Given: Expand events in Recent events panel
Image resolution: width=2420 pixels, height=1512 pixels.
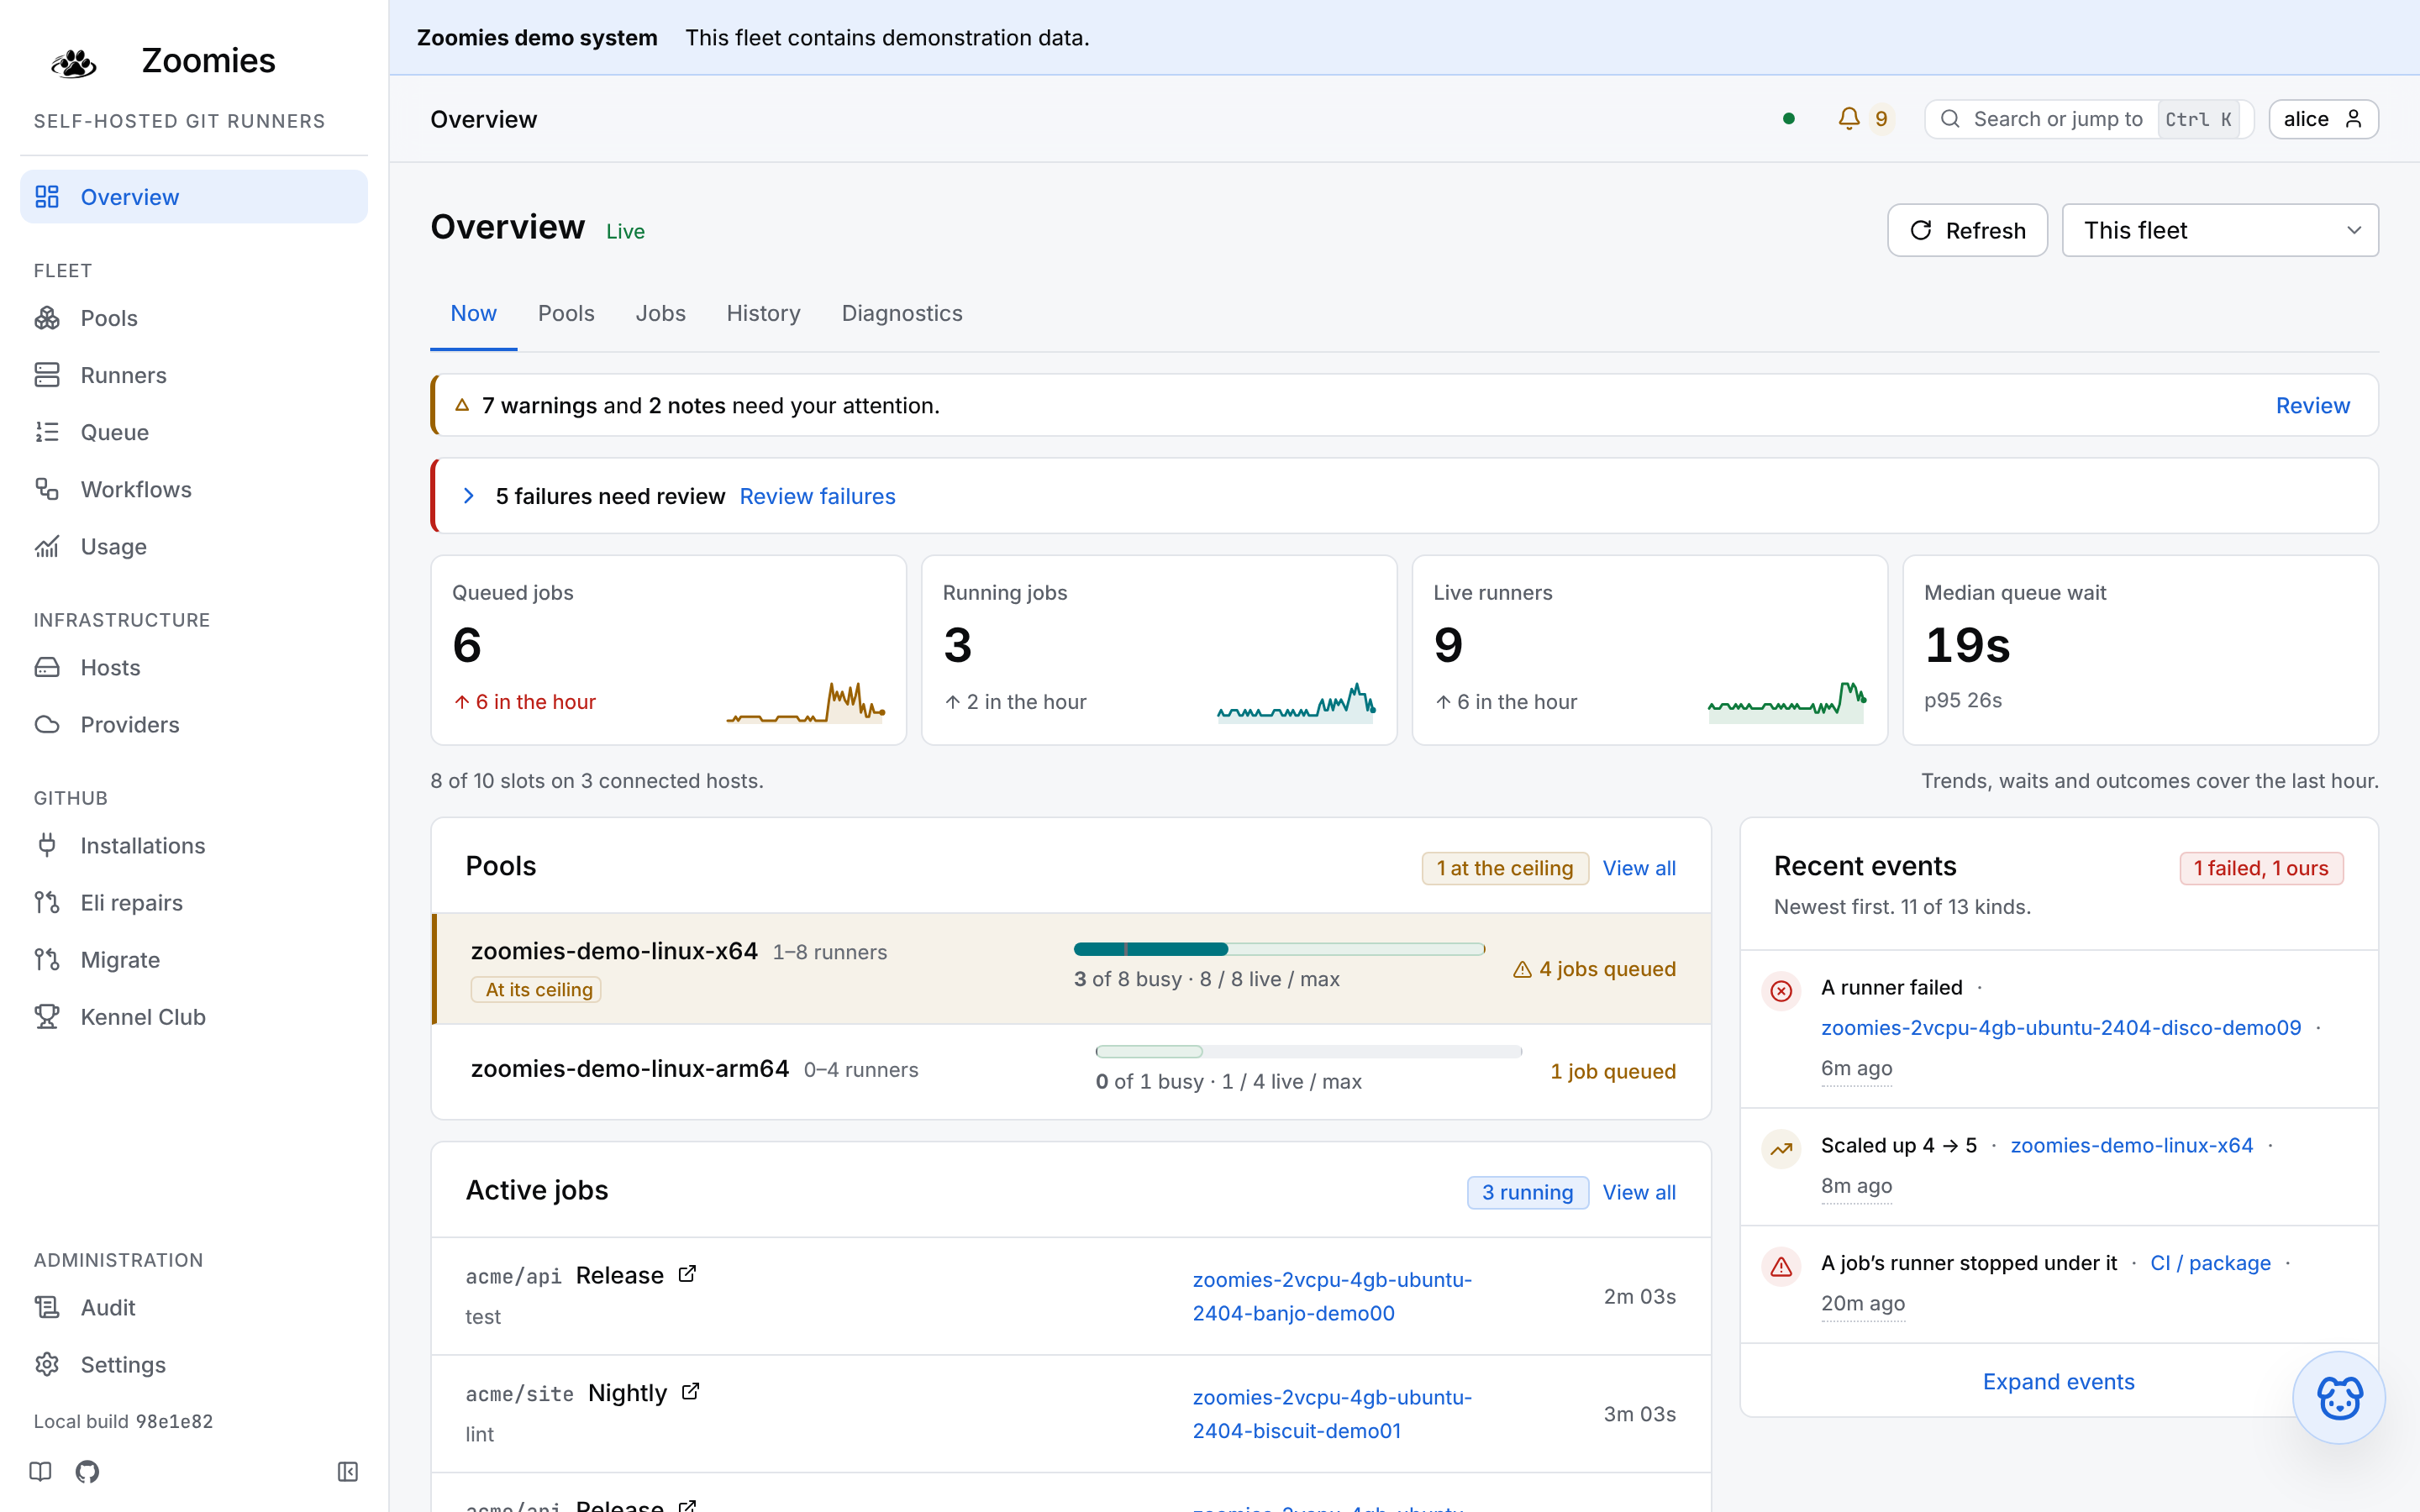Looking at the screenshot, I should [2058, 1381].
